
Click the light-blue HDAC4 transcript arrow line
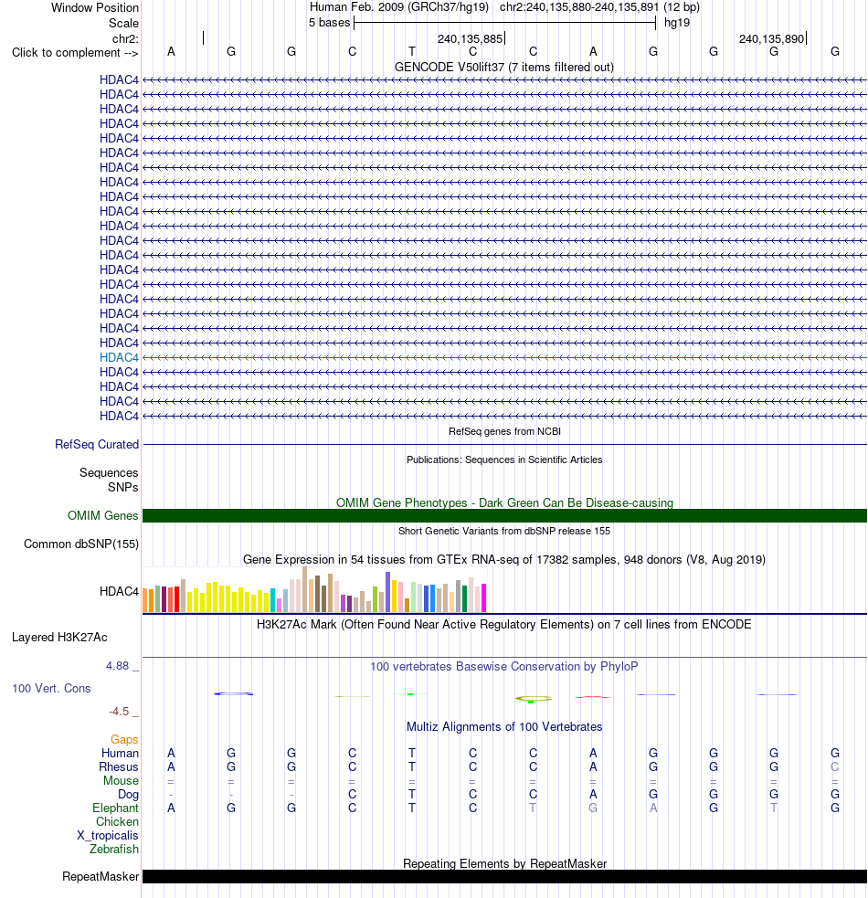[x=504, y=357]
